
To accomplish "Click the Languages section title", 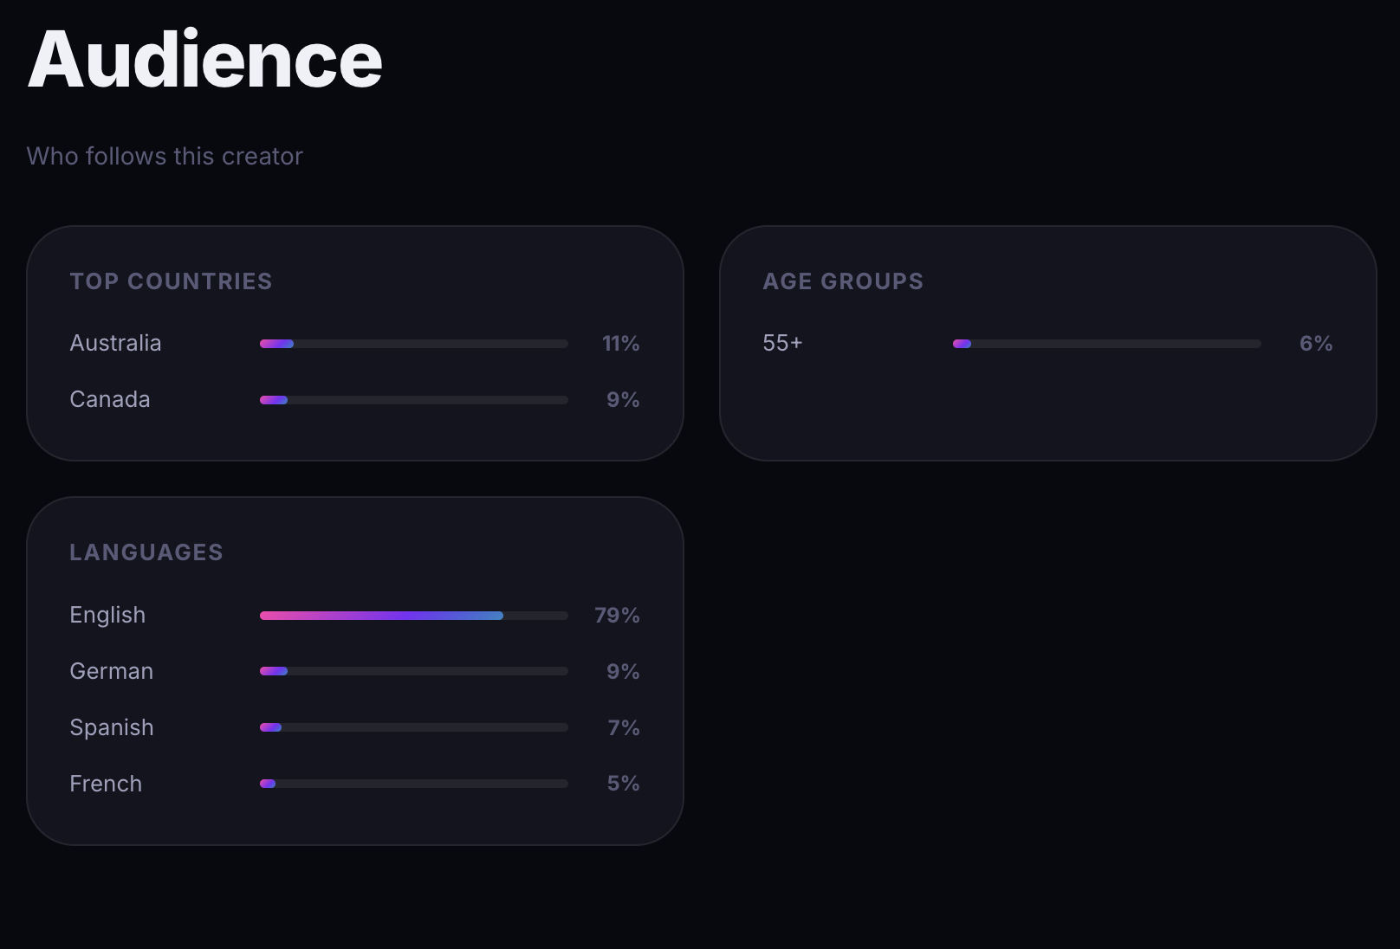I will [x=146, y=552].
